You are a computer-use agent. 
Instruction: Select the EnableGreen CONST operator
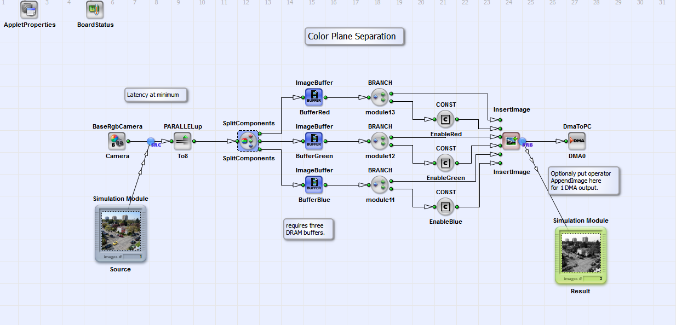tap(445, 163)
